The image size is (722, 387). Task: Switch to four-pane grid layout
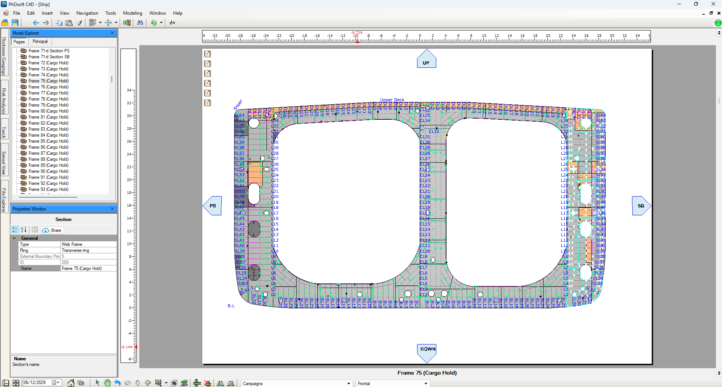(x=16, y=383)
